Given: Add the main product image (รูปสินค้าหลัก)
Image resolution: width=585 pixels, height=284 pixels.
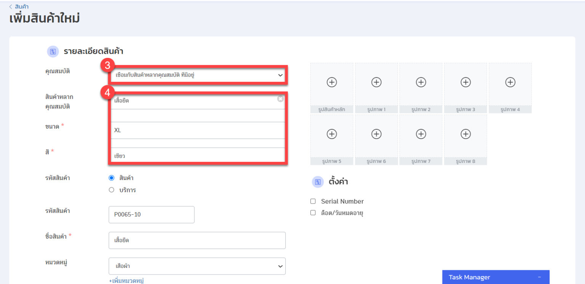Looking at the screenshot, I should (332, 82).
